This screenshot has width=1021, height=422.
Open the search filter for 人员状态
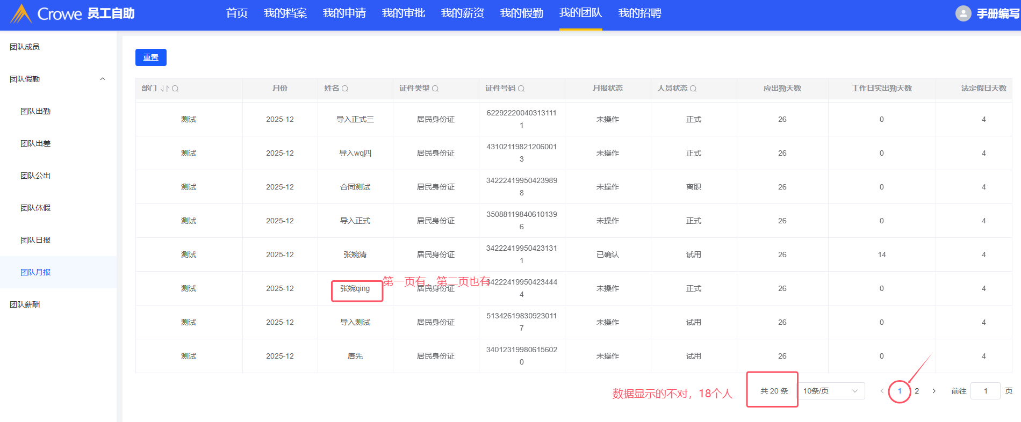tap(693, 89)
